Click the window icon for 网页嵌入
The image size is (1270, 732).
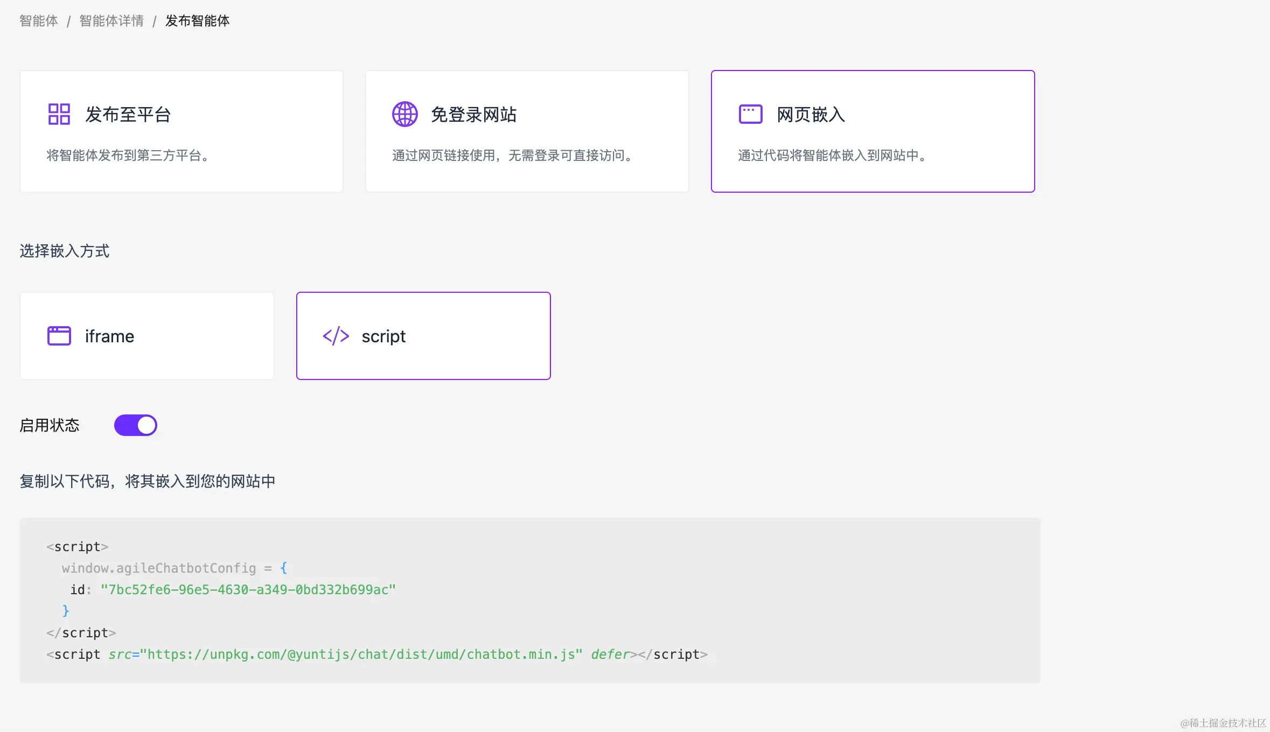tap(750, 114)
